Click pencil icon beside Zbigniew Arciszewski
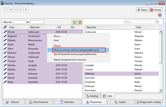 [x=5, y=36]
